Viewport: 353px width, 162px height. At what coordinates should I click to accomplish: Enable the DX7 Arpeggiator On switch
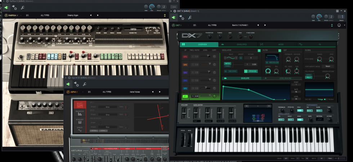281,120
